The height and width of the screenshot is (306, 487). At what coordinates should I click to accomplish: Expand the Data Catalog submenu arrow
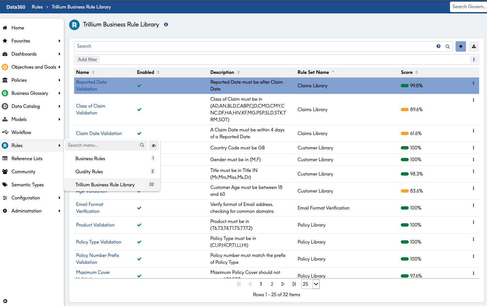59,106
